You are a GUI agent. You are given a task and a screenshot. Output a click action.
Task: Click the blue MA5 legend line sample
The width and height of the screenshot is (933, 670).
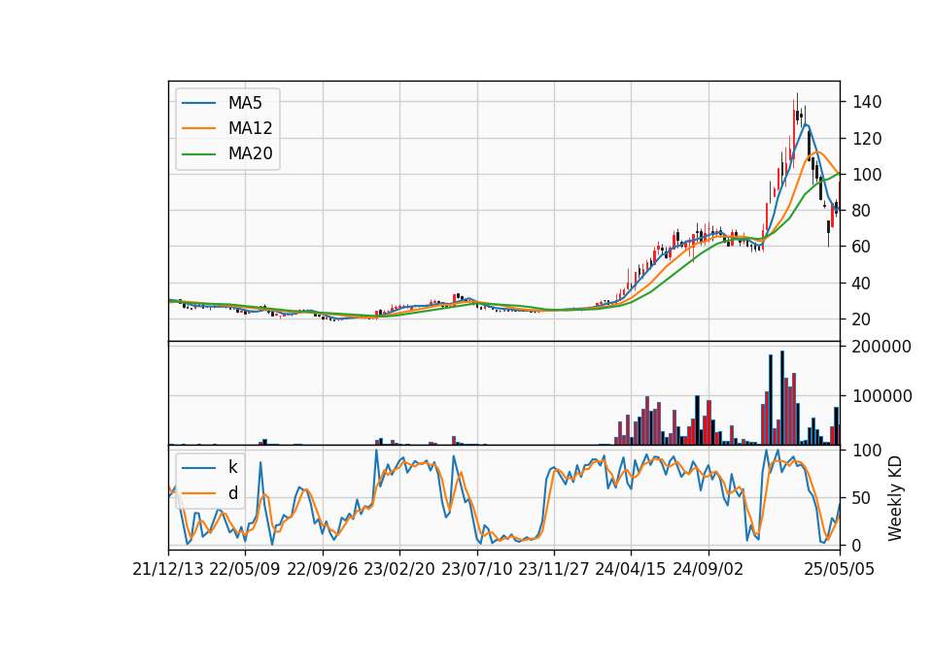(x=198, y=103)
